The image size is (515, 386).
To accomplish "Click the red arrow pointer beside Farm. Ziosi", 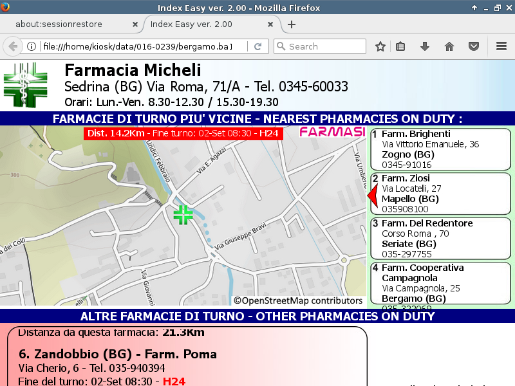I will (x=371, y=194).
